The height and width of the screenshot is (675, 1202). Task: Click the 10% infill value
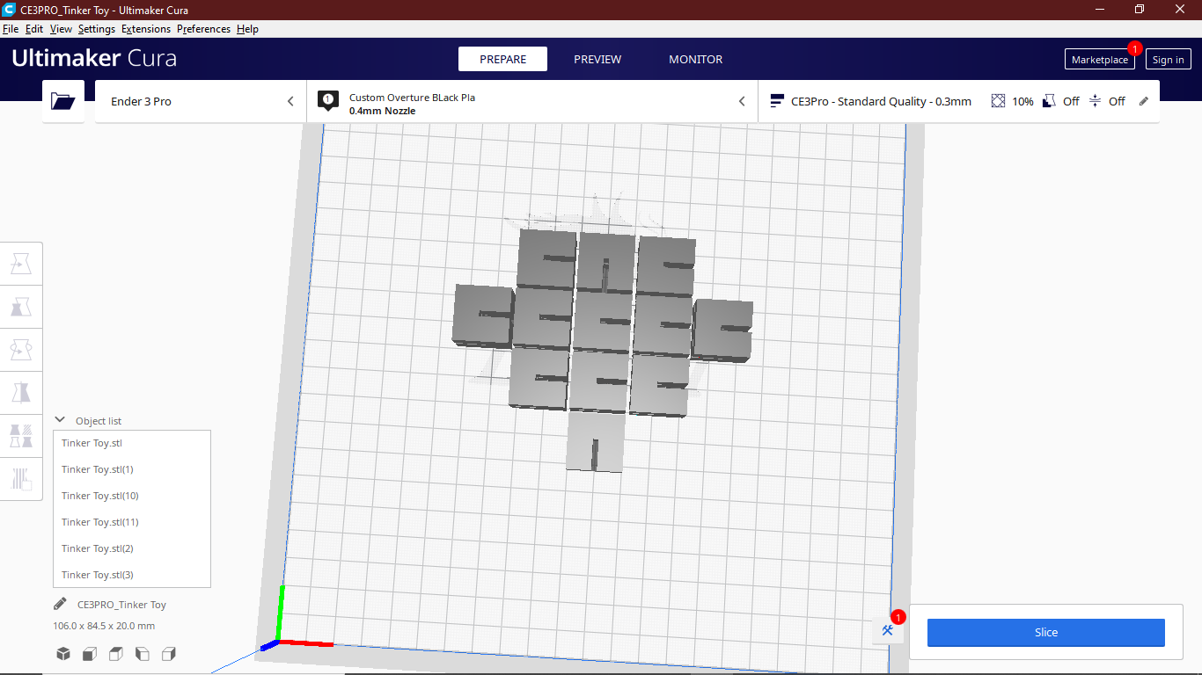[x=1022, y=101]
